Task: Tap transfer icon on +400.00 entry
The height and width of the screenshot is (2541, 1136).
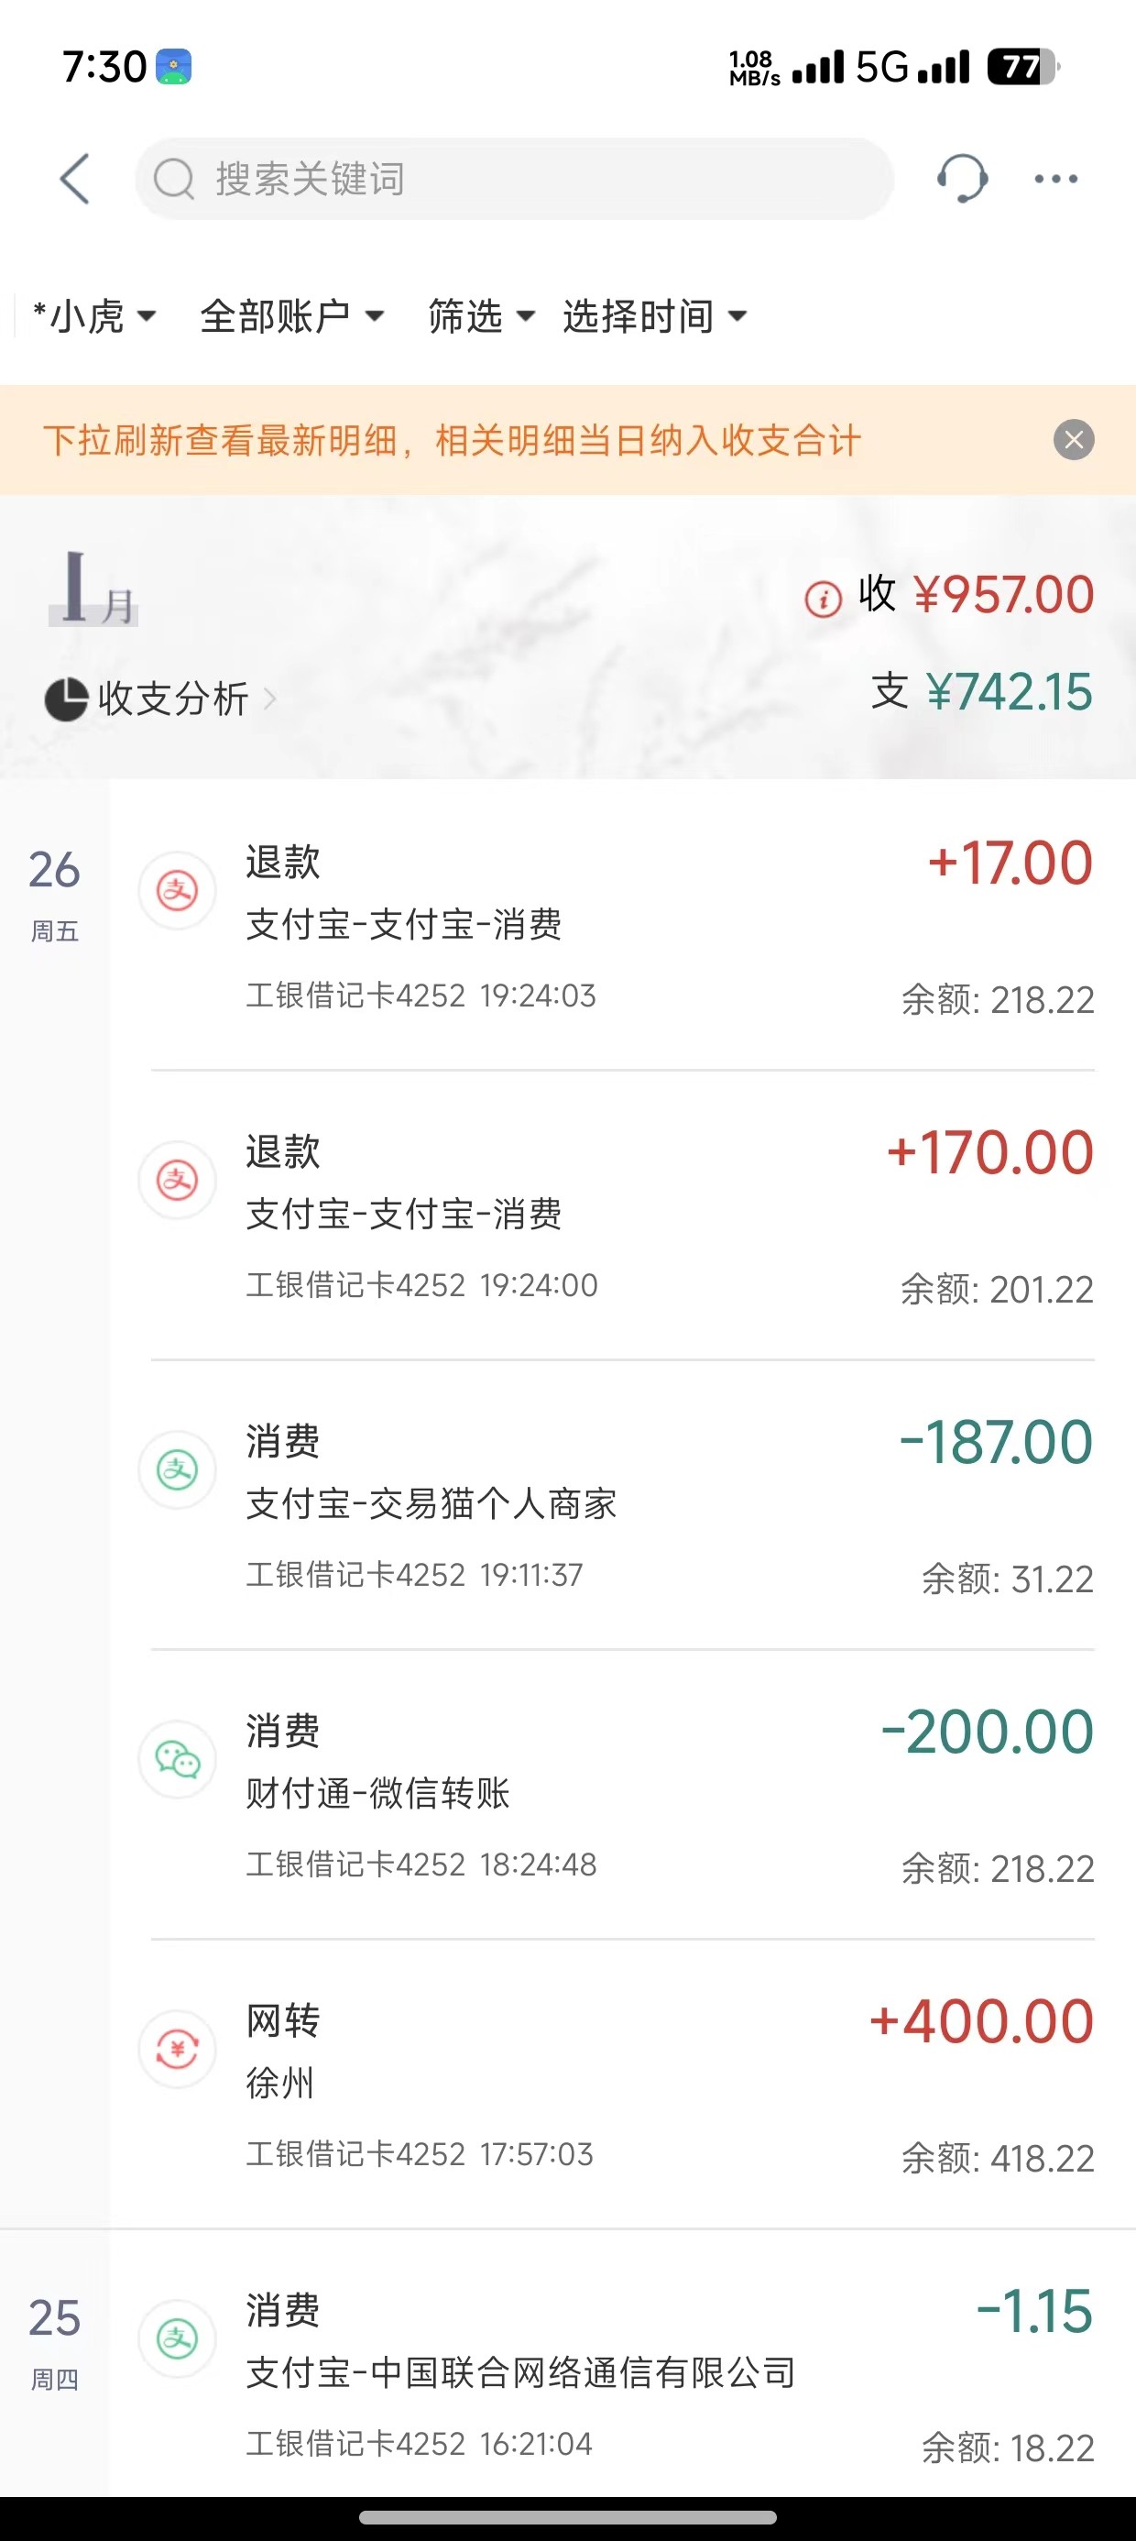Action: 178,2050
